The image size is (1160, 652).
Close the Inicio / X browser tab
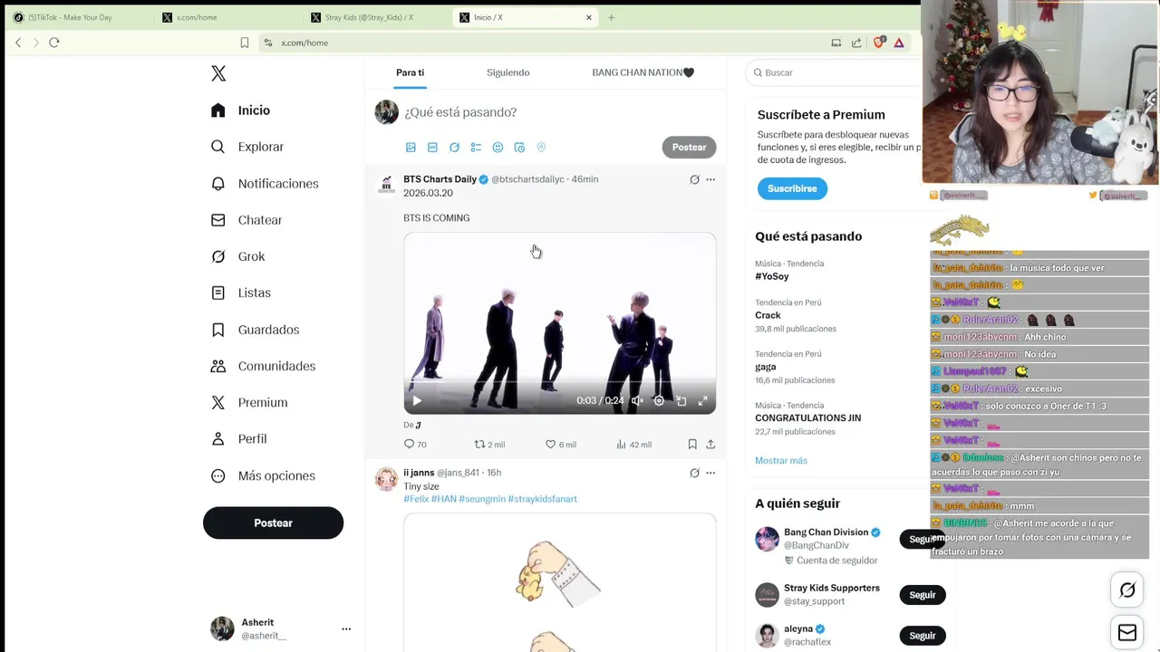pyautogui.click(x=588, y=17)
